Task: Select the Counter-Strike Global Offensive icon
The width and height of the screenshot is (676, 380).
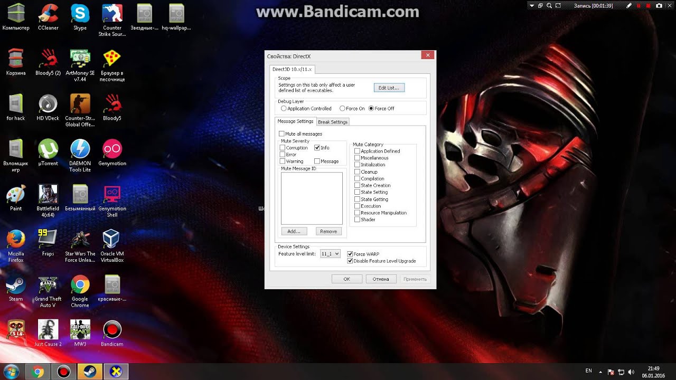Action: coord(80,111)
